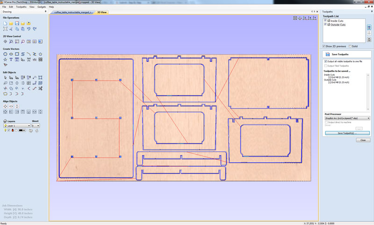Toggle Output all visible toolpaths to one file
This screenshot has height=225, width=374.
(x=325, y=61)
